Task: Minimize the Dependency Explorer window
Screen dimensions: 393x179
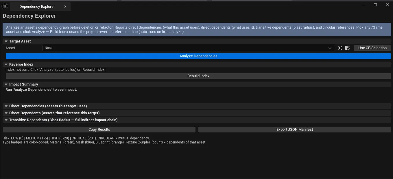Action: (363, 5)
